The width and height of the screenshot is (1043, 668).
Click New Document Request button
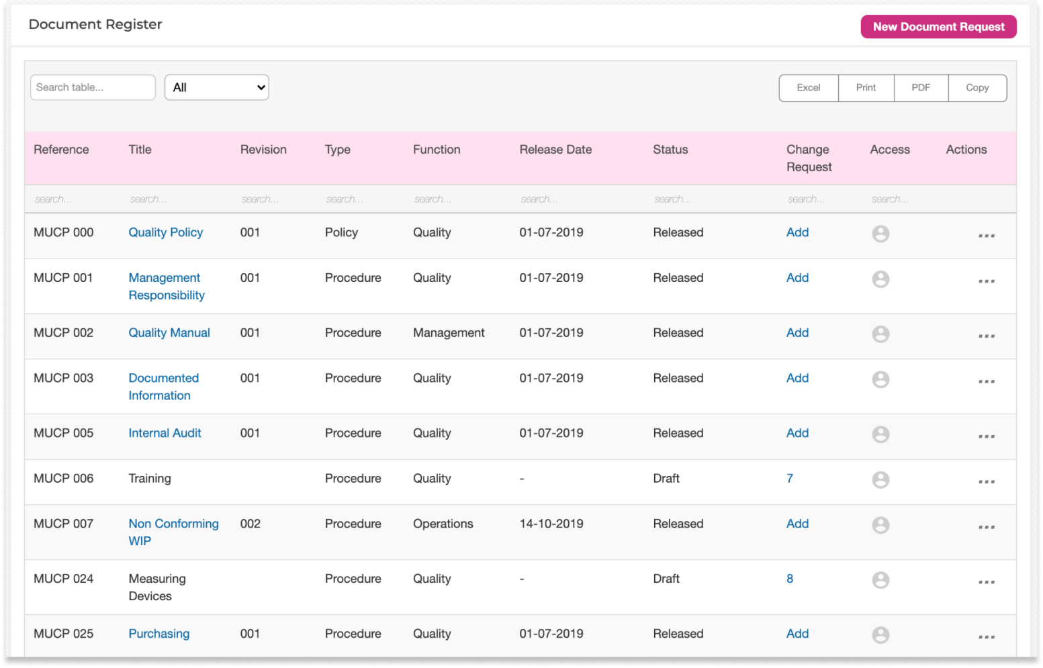938,27
